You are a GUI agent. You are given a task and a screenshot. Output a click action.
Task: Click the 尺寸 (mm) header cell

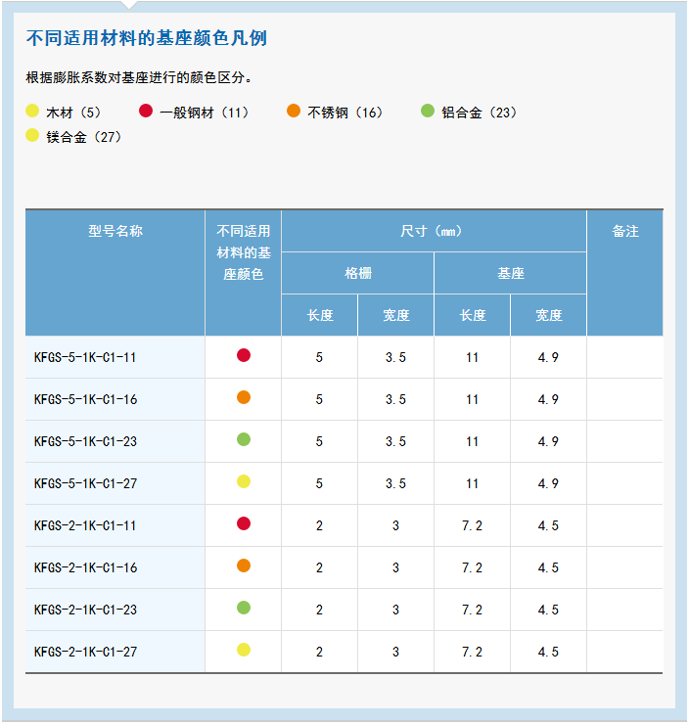(x=434, y=231)
